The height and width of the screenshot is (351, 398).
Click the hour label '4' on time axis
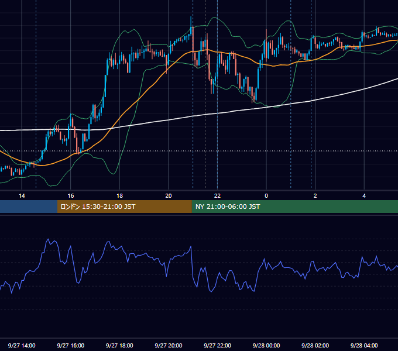click(x=364, y=196)
